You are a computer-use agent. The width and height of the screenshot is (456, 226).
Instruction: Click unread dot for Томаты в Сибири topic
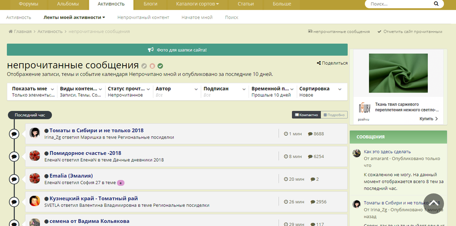(x=47, y=131)
